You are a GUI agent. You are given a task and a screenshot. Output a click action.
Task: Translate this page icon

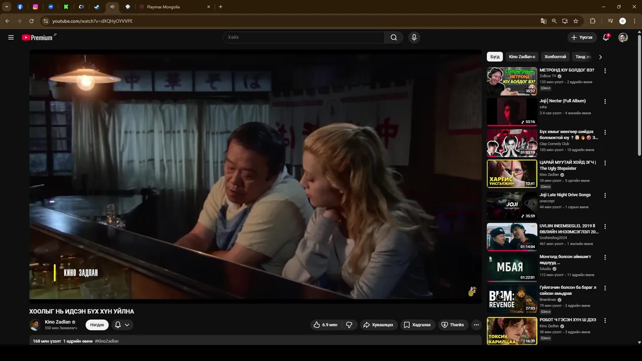[x=543, y=21]
